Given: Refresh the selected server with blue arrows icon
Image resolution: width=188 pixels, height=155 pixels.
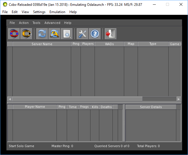Looking at the screenshot, I should 42,34.
